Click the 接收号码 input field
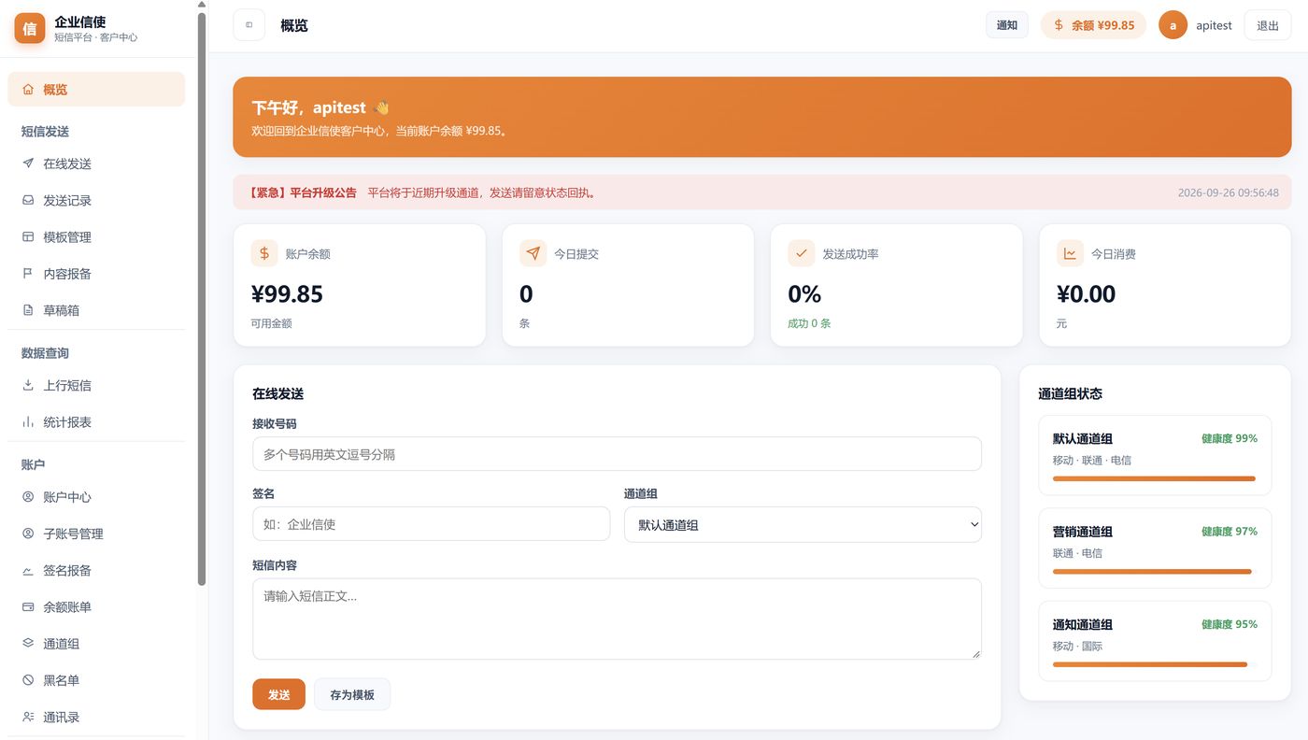 (617, 454)
